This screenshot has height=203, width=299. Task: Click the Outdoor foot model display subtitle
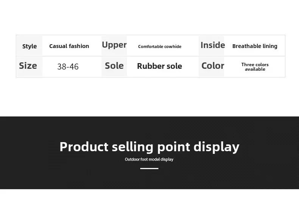[x=149, y=159]
